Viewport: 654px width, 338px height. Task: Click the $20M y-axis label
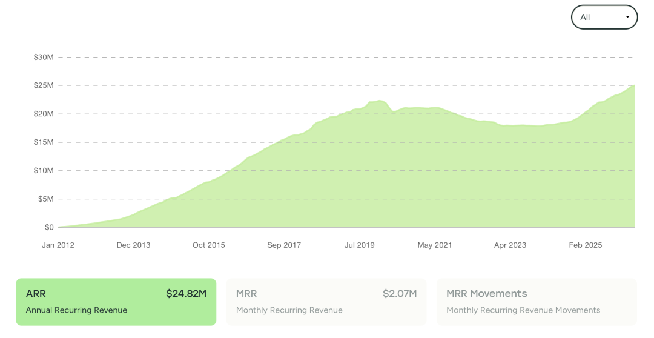point(44,114)
